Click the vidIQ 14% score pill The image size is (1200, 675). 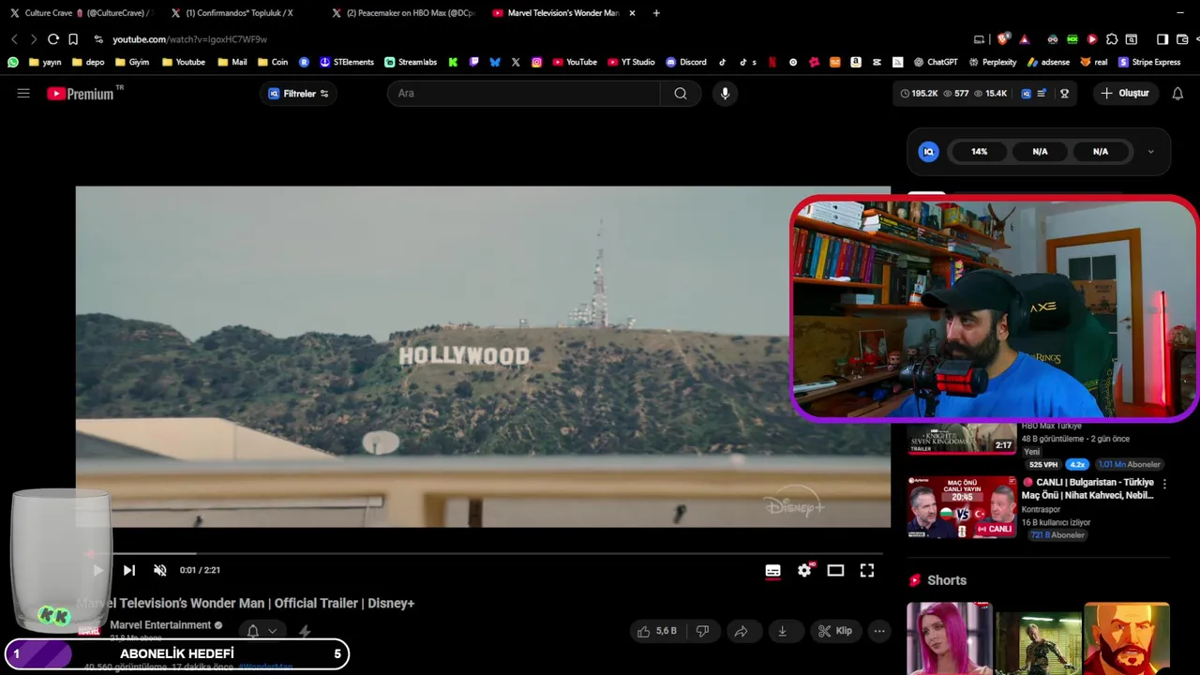pos(979,152)
